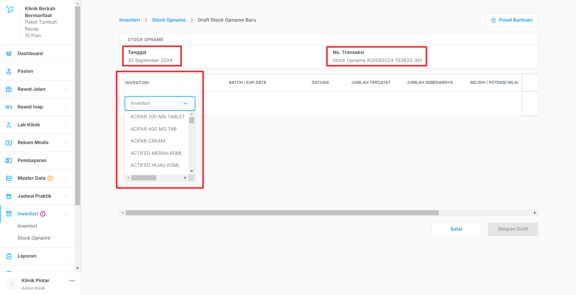Select ACTIFED HIJAU 60ML option
Screen dimensions: 576x295
[x=155, y=165]
